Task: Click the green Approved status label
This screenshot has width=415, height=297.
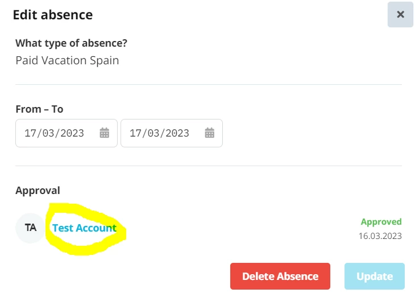Action: [x=381, y=221]
